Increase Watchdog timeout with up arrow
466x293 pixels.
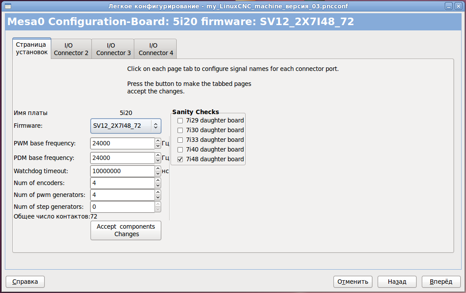pyautogui.click(x=158, y=168)
